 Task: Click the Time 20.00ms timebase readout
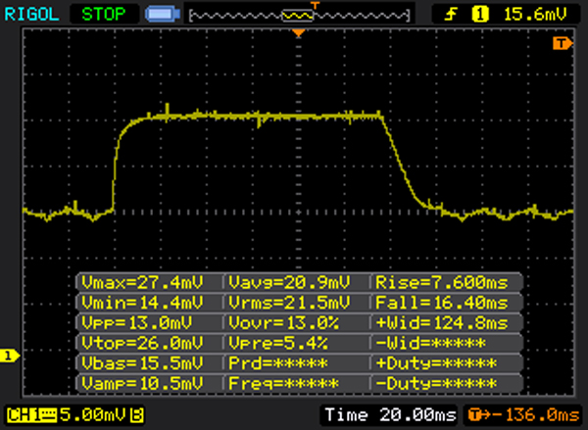391,414
